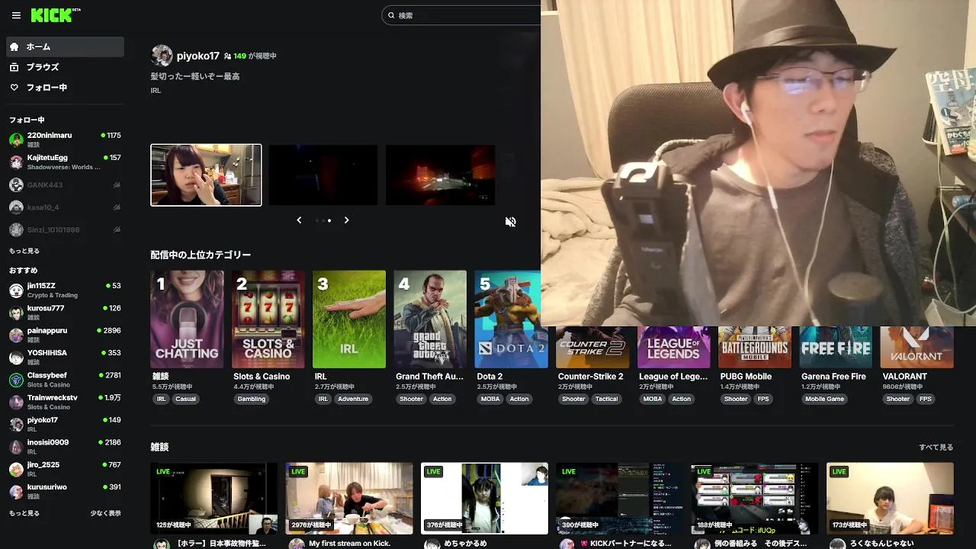Click painappuru avatar icon
The height and width of the screenshot is (549, 976).
16,335
